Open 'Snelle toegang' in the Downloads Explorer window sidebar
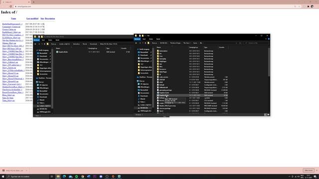This screenshot has width=319, height=179. click(x=43, y=50)
